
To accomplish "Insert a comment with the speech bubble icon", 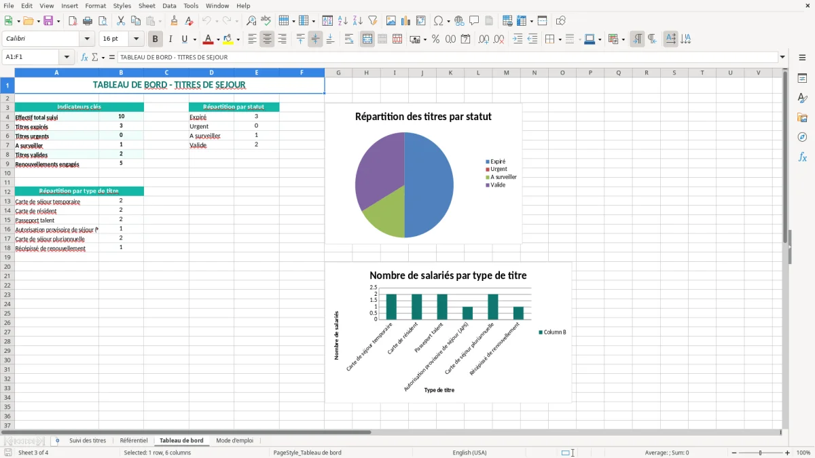I will click(474, 21).
